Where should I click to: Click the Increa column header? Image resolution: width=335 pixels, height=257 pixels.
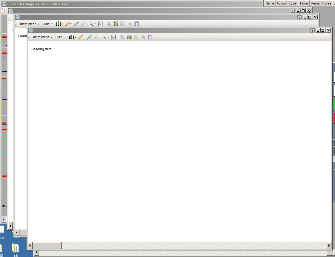[326, 3]
